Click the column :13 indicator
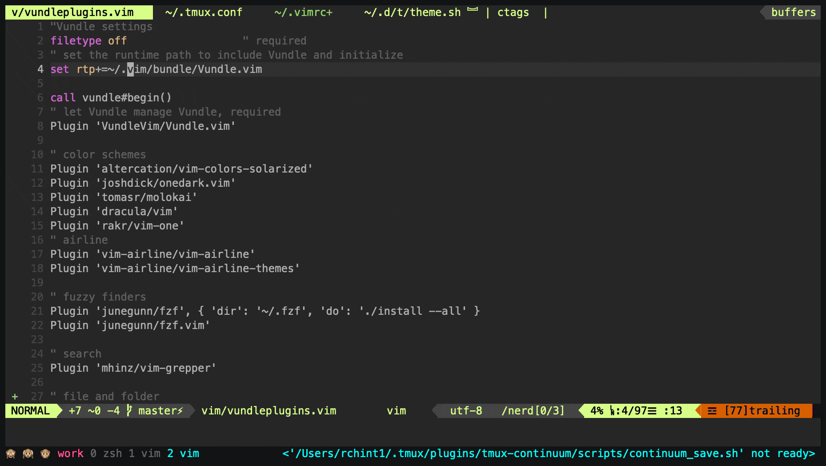Viewport: 826px width, 466px height. coord(673,411)
